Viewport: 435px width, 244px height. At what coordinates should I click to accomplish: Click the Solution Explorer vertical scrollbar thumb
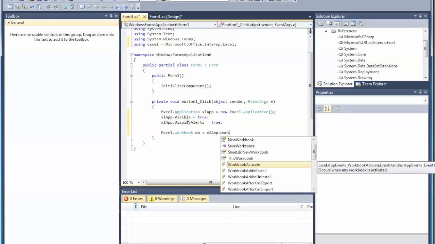(425, 48)
